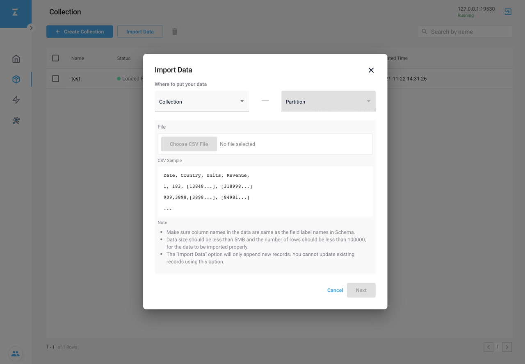Open the system view asterisk icon in sidebar

click(x=16, y=121)
